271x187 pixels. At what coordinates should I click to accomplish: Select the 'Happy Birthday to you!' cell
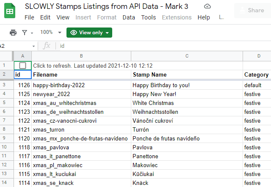[187, 85]
